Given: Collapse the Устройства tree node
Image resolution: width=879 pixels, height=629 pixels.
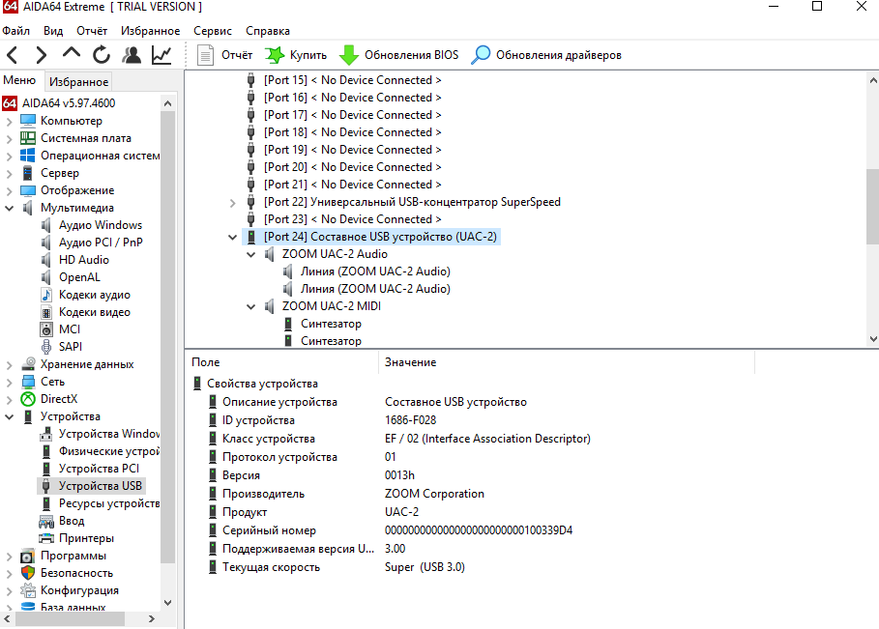Looking at the screenshot, I should (9, 416).
